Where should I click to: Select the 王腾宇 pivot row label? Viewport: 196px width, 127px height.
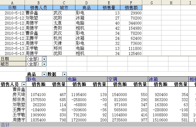tap(13, 110)
